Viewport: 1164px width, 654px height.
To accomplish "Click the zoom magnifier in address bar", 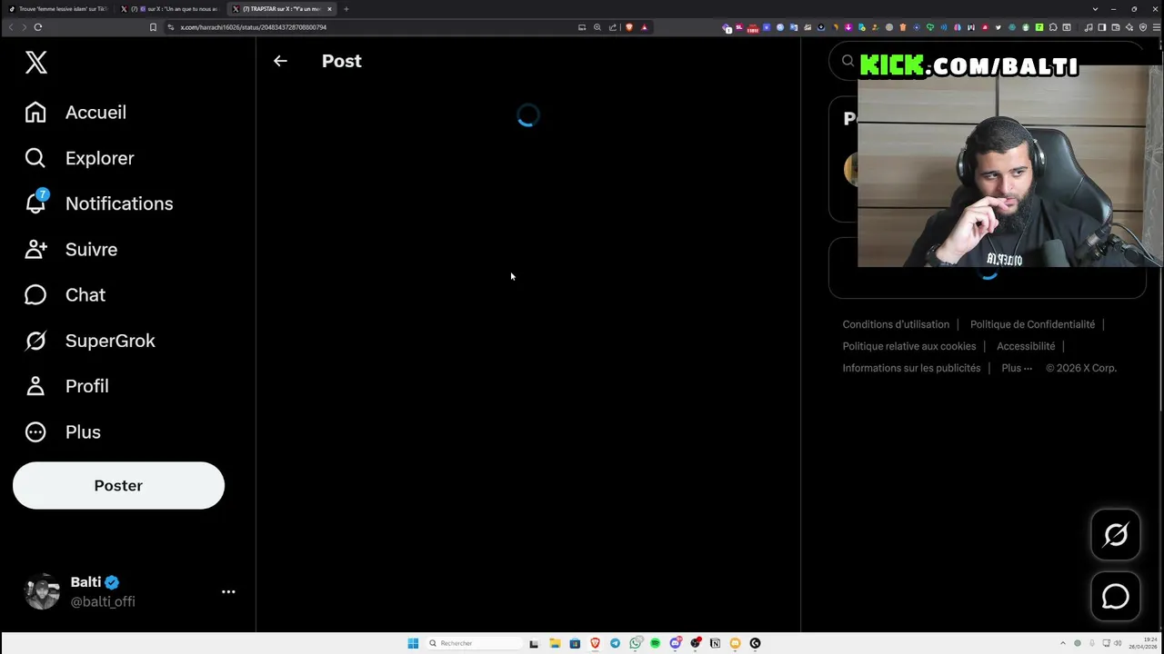I will tap(597, 27).
